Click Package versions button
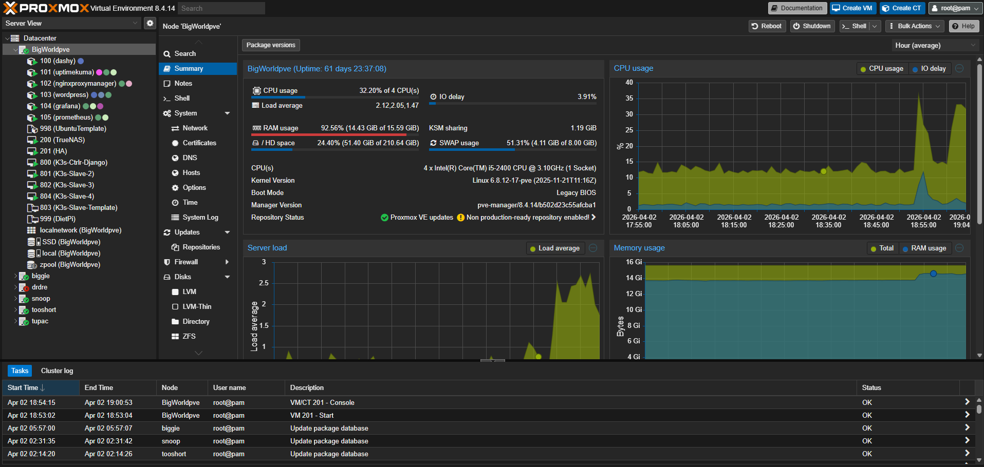This screenshot has width=984, height=467. click(x=271, y=45)
